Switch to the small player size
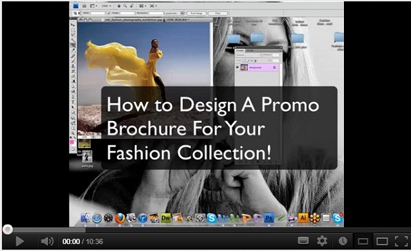 tap(363, 241)
